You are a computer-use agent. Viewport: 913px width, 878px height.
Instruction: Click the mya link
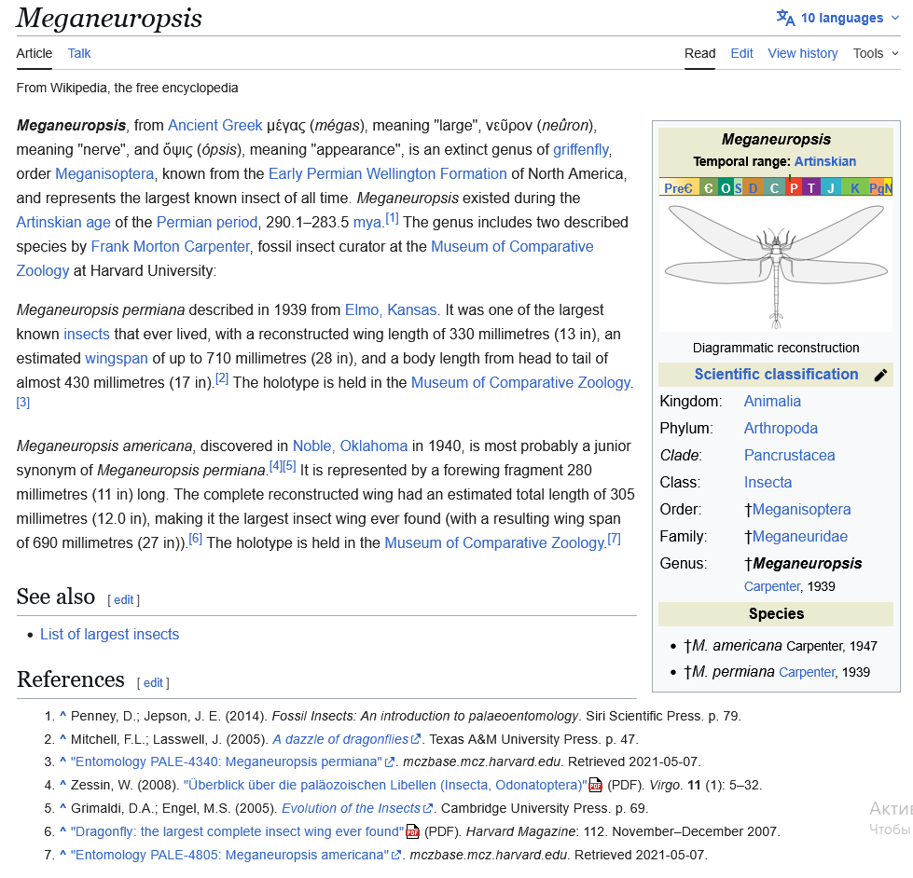(367, 222)
